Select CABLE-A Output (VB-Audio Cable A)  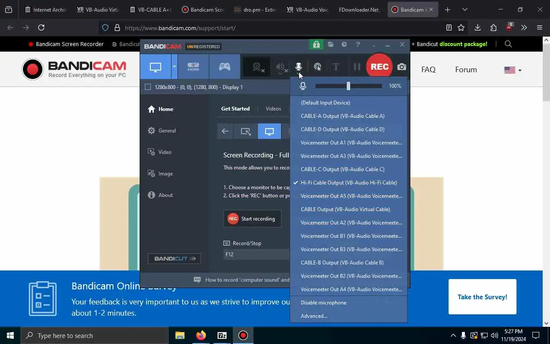[x=348, y=116]
